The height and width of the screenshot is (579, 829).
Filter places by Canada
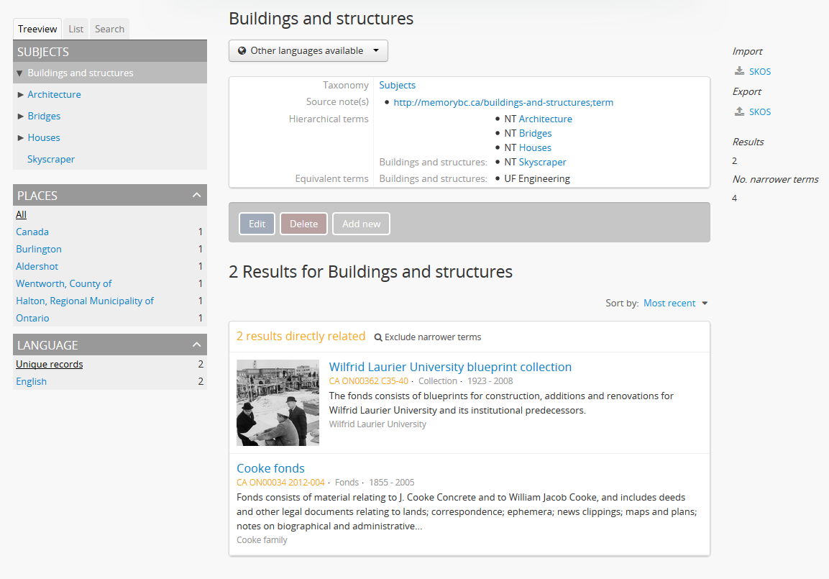point(32,232)
